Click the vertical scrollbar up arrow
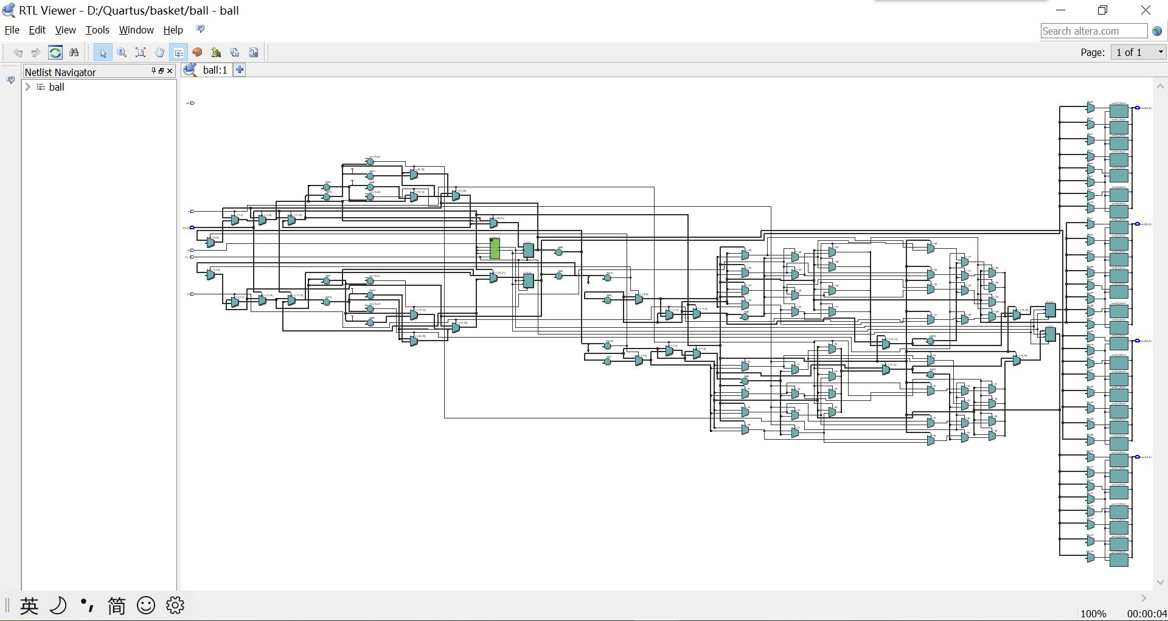 point(1160,86)
